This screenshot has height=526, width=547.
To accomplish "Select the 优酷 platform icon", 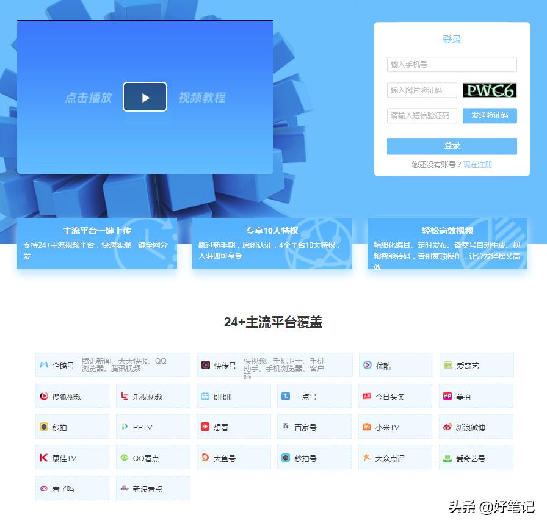I will (x=394, y=365).
